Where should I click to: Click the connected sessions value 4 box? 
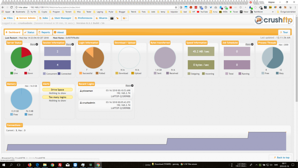[x=58, y=65]
